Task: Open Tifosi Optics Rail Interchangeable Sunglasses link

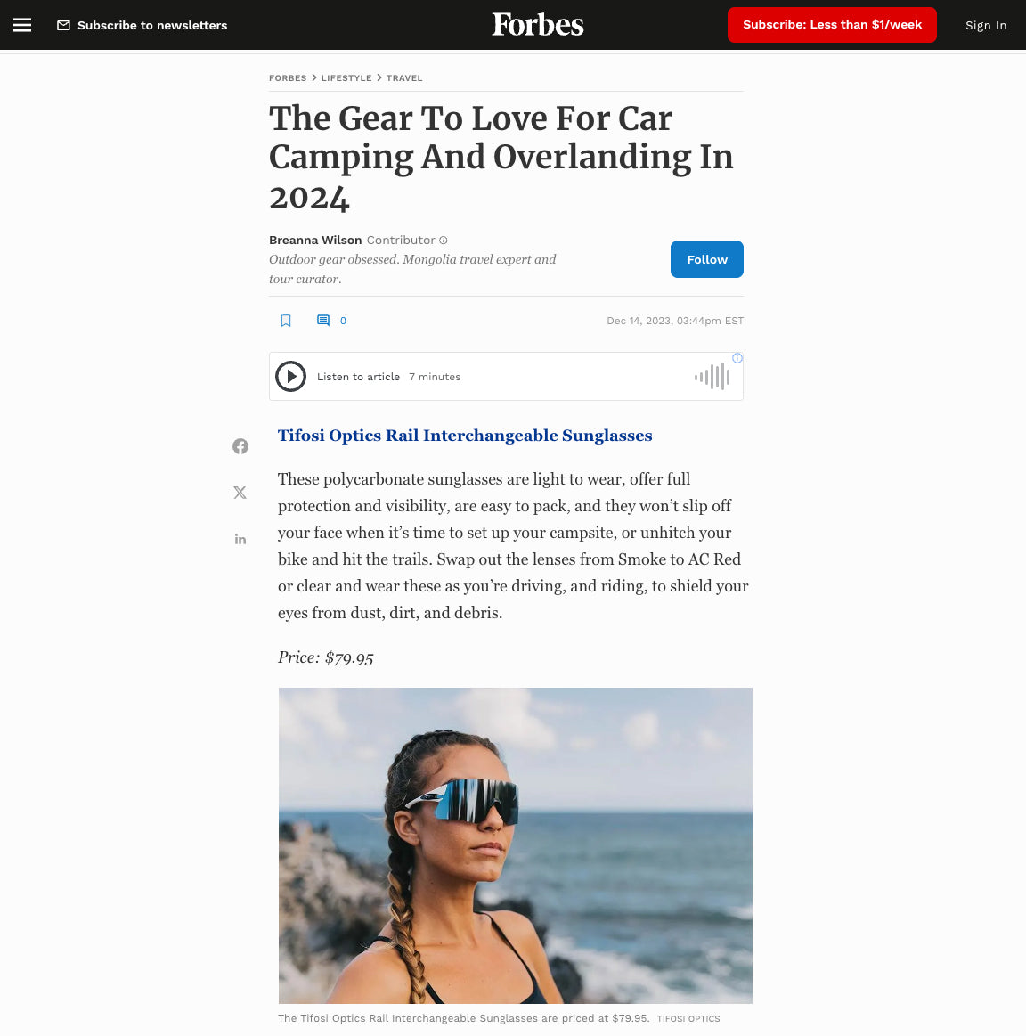Action: pyautogui.click(x=465, y=436)
